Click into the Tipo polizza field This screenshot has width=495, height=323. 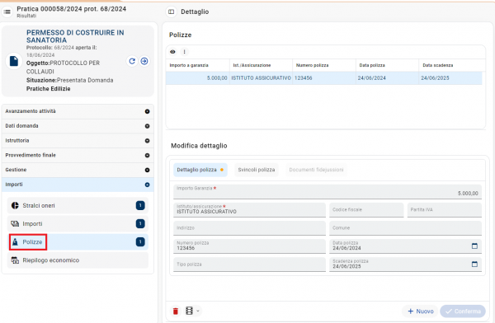249,264
